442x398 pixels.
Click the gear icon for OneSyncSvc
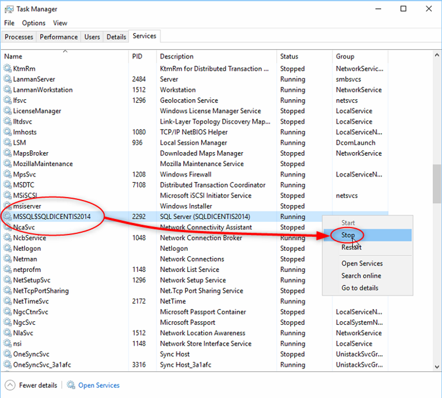coord(7,354)
